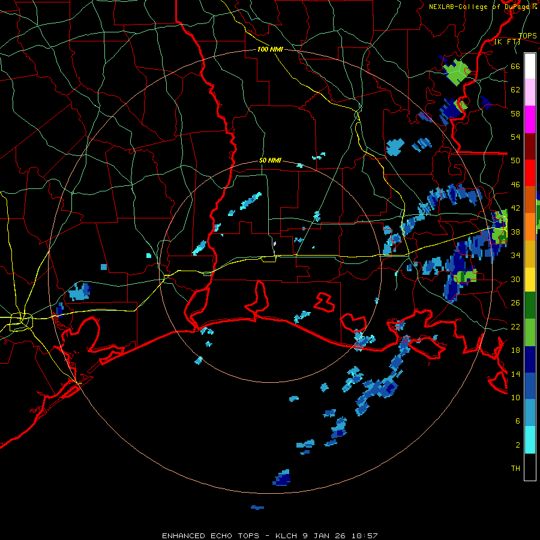Select the light orange legend swatch
540x540 pixels.
pyautogui.click(x=530, y=227)
